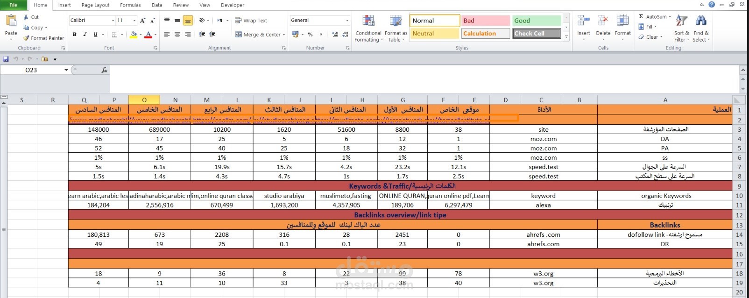Viewport: 749px width, 298px height.
Task: Open the font size 11 dropdown
Action: (x=134, y=21)
